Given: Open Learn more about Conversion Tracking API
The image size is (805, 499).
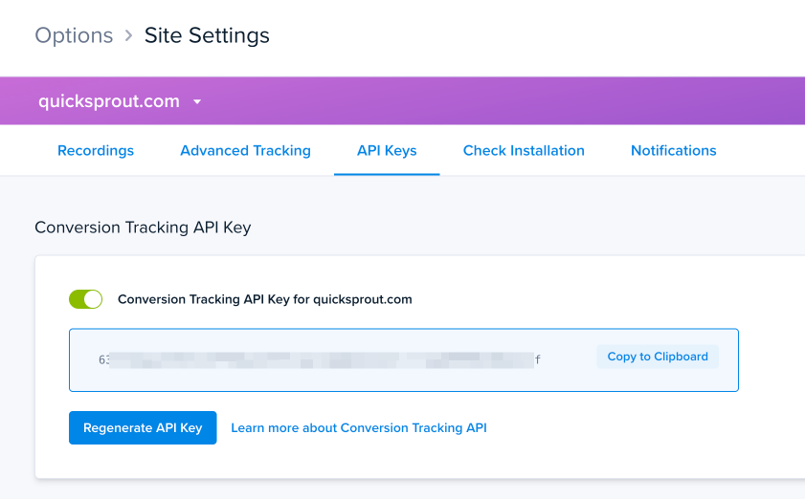Looking at the screenshot, I should [x=359, y=428].
